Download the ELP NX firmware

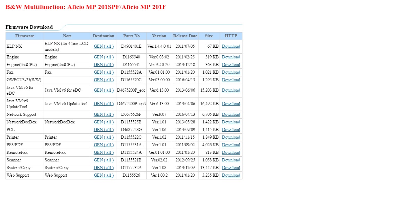tap(231, 46)
